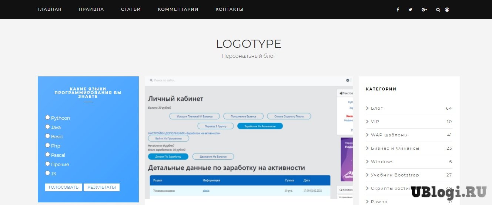Open the Контакты menu item
The width and height of the screenshot is (492, 205).
(x=229, y=9)
